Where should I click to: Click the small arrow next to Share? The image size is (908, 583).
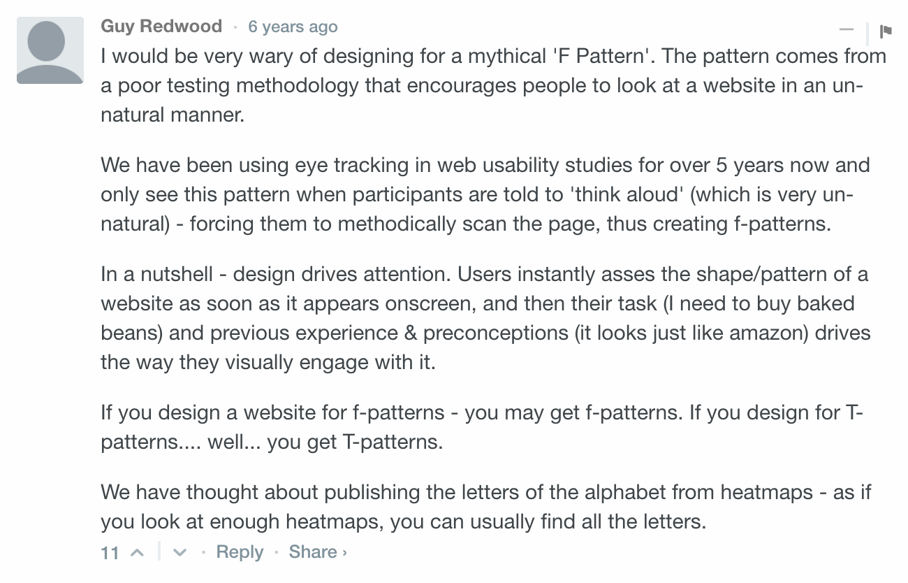[344, 552]
